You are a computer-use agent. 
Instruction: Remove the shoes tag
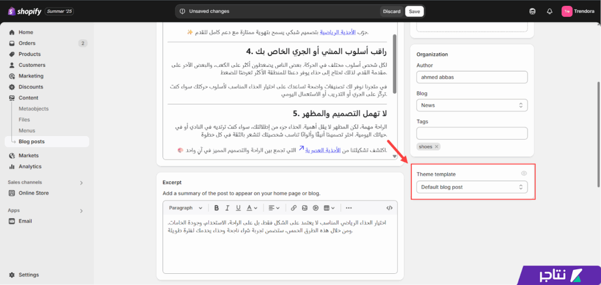[x=436, y=147]
